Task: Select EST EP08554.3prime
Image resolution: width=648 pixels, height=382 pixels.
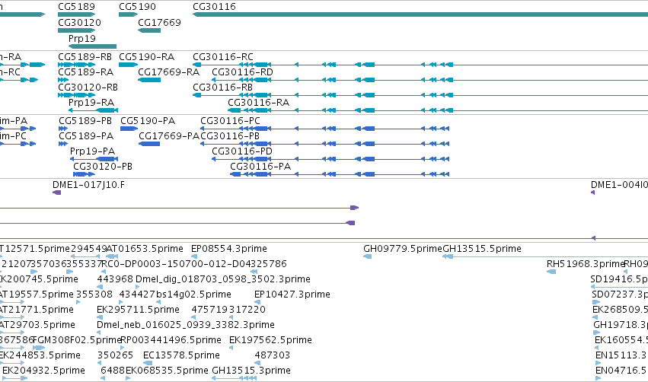Action: pos(194,256)
